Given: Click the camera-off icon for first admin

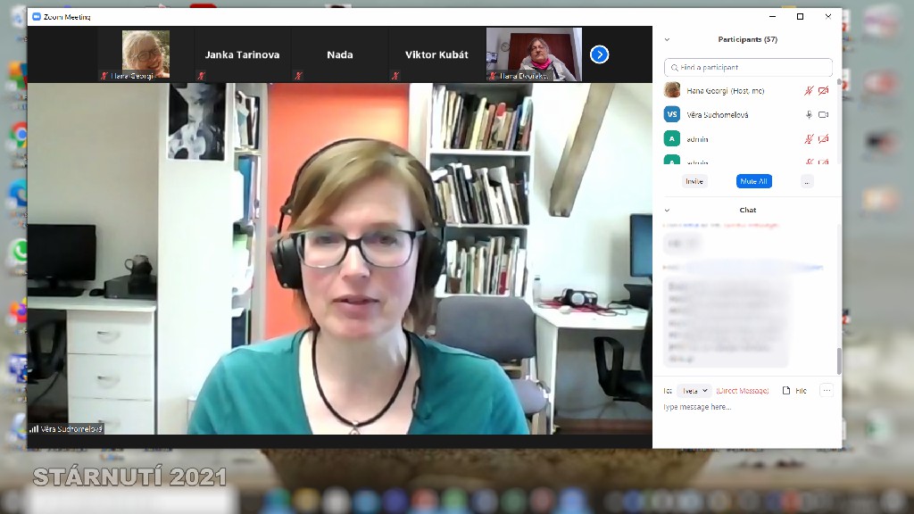Looking at the screenshot, I should coord(823,139).
